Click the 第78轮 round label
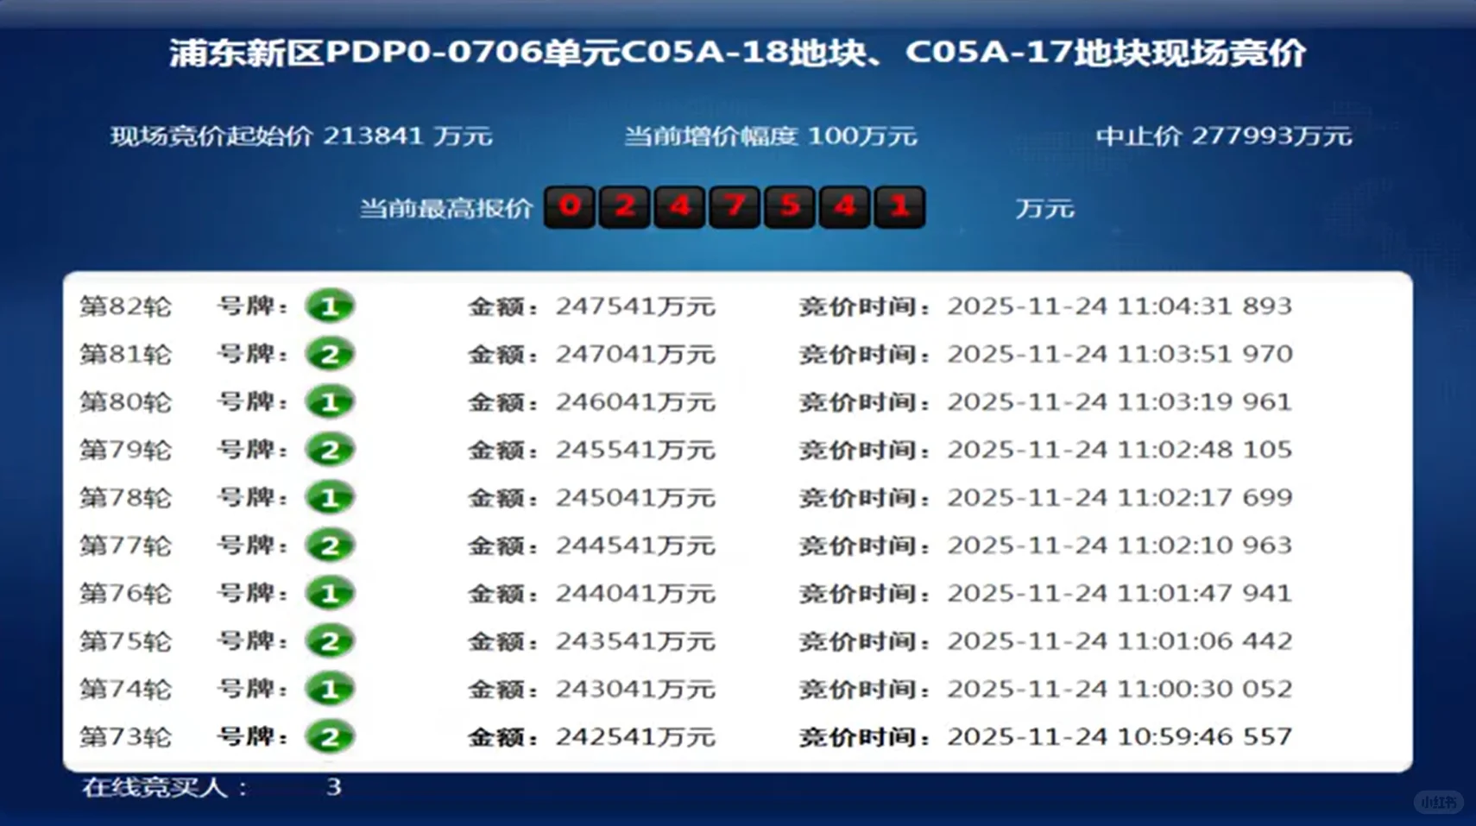 (x=126, y=498)
